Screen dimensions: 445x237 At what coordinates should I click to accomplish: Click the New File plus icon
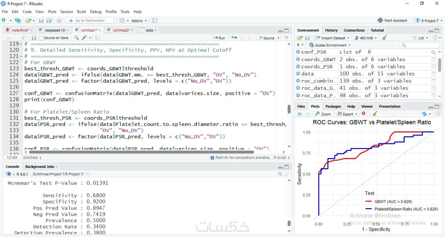coord(4,21)
